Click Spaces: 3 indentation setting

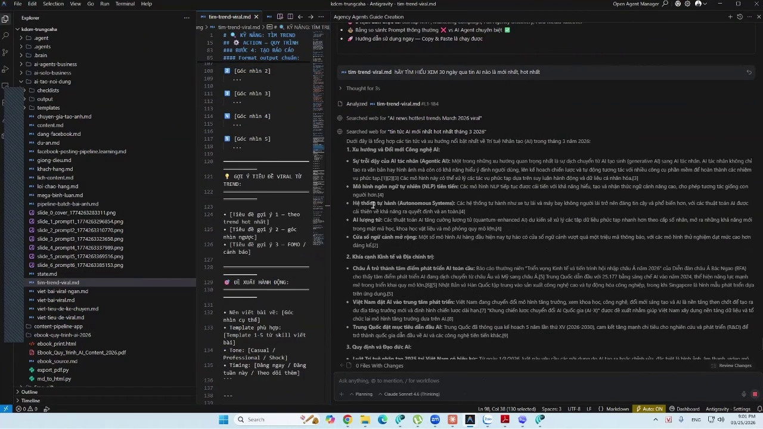click(551, 409)
